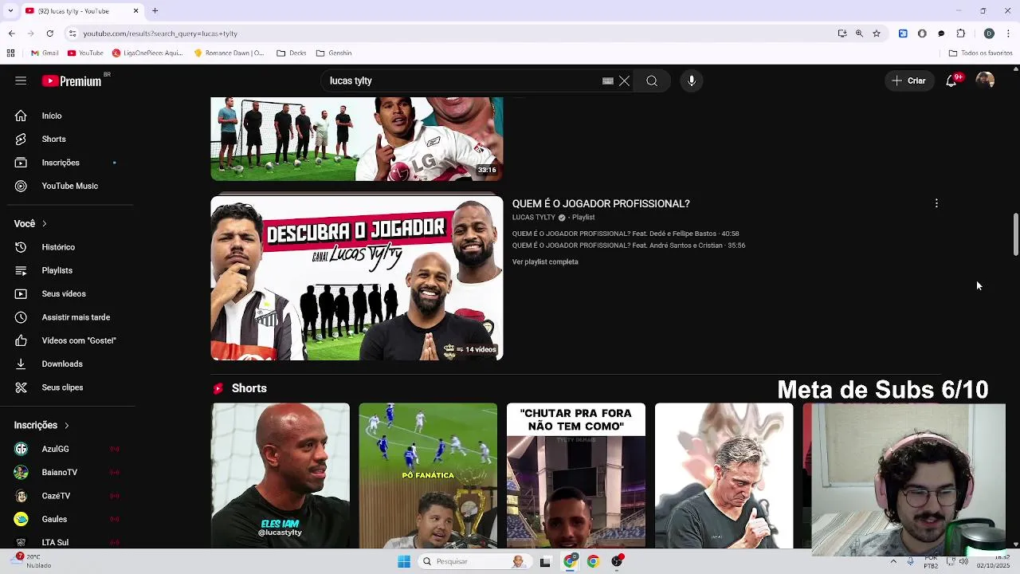1020x574 pixels.
Task: Open the Gmail bookmark
Action: click(x=45, y=53)
